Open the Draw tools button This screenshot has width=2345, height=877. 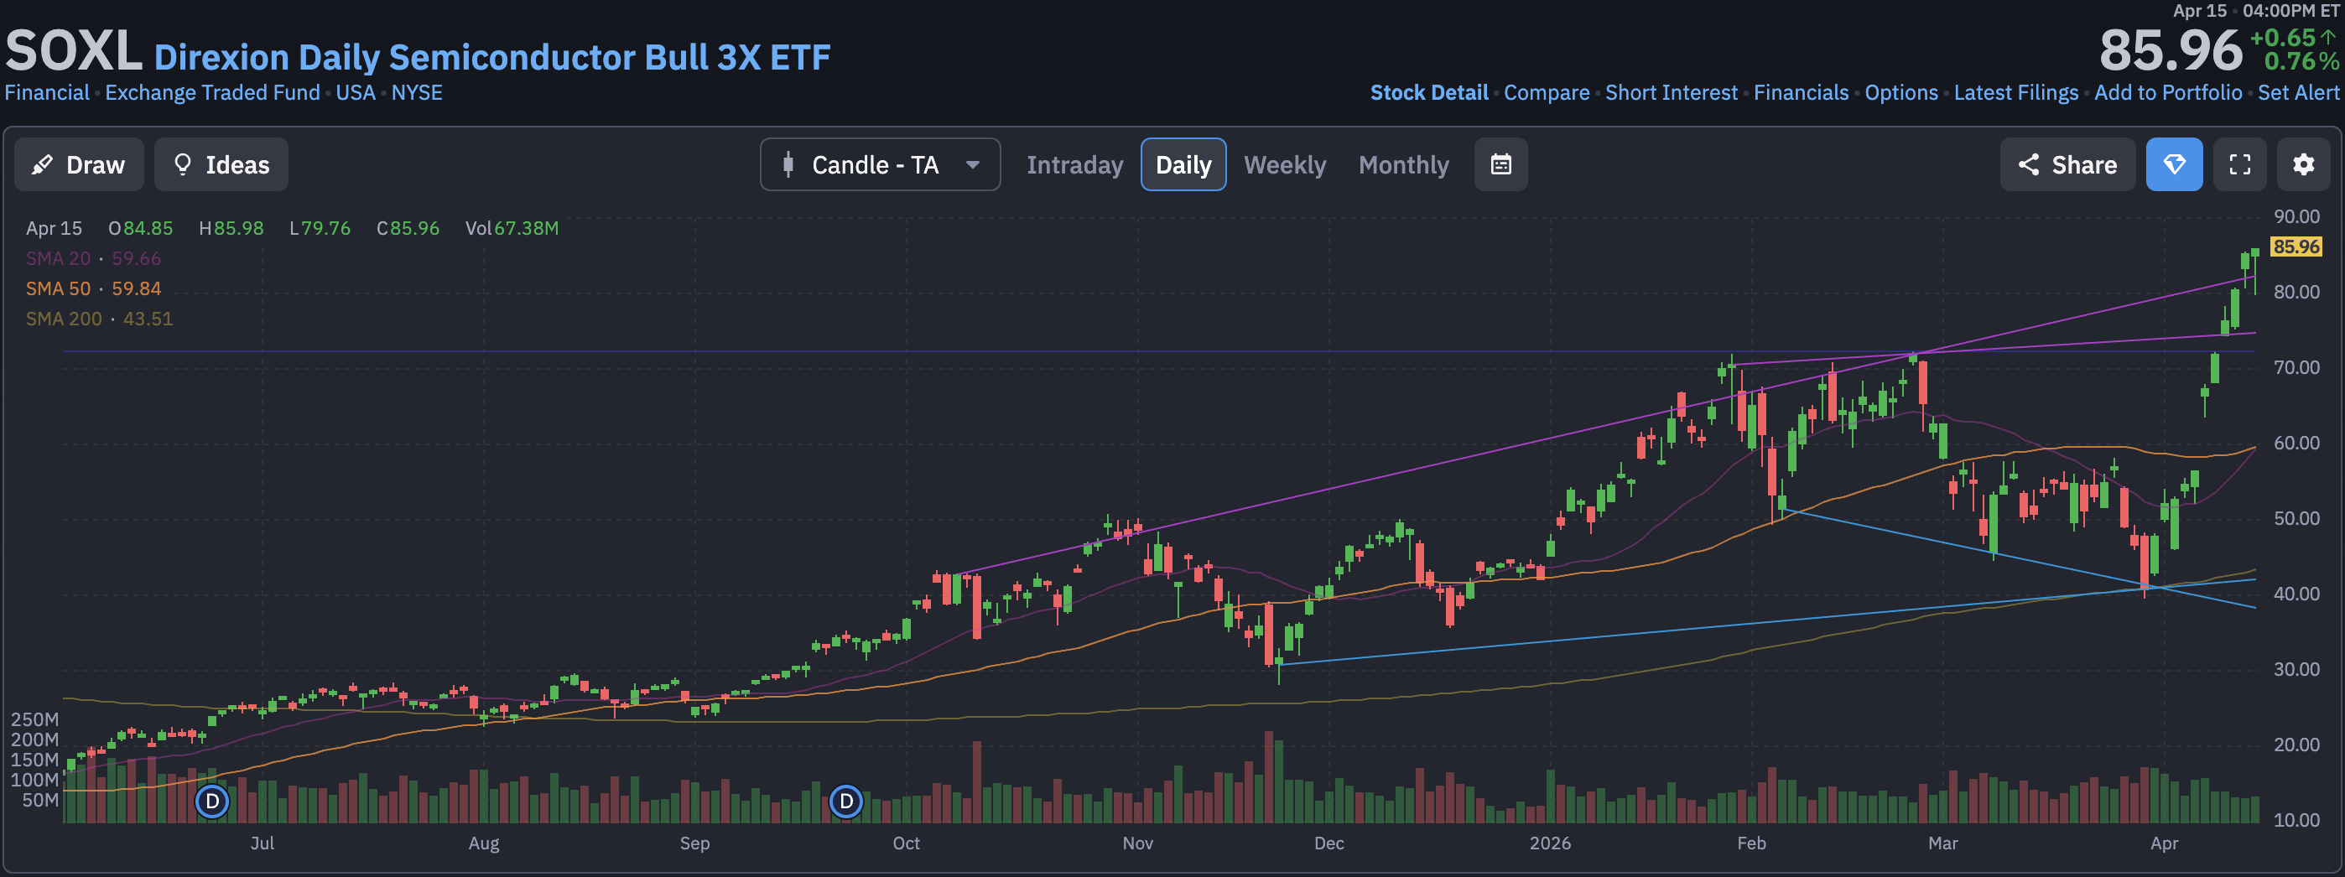(78, 164)
